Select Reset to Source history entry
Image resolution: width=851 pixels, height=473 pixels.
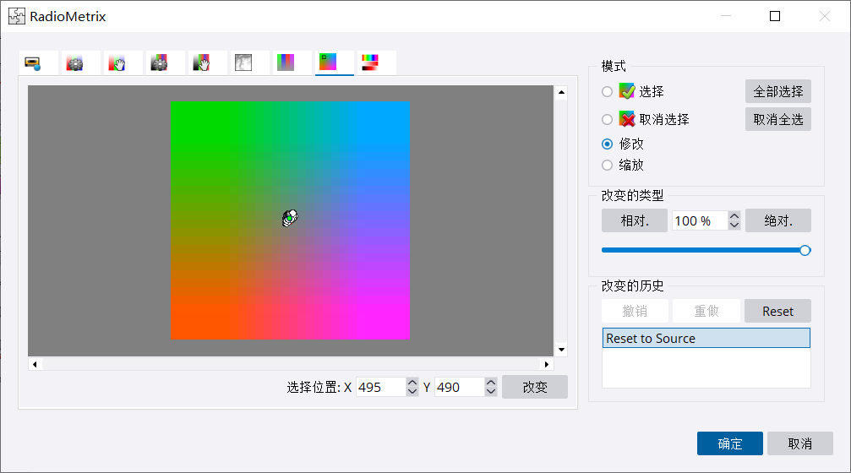(x=706, y=339)
